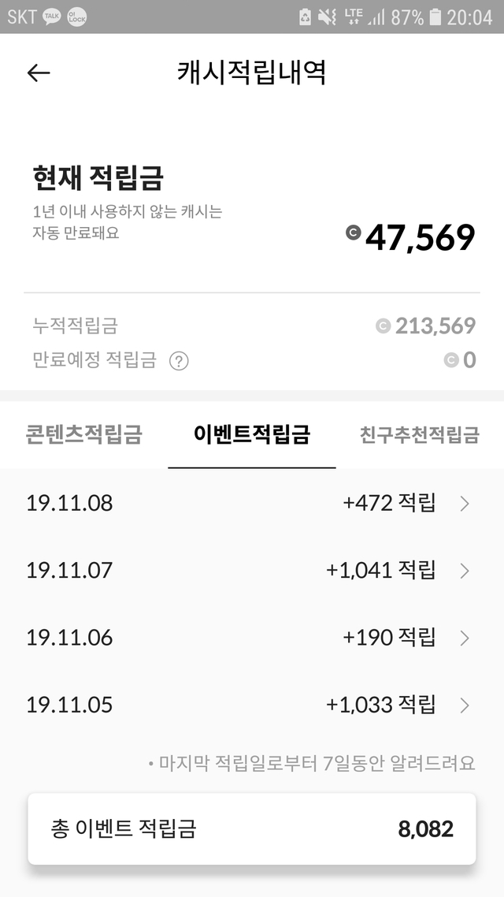The height and width of the screenshot is (897, 504).
Task: Open the 친구추천적립금 tab
Action: [x=419, y=434]
